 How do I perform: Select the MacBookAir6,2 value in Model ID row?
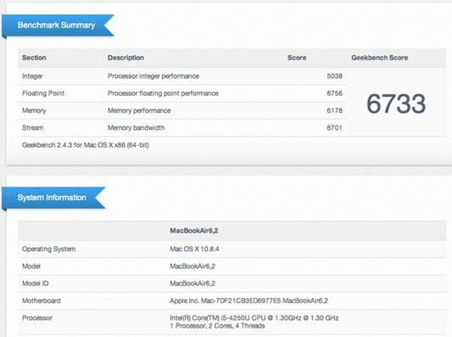pos(193,284)
